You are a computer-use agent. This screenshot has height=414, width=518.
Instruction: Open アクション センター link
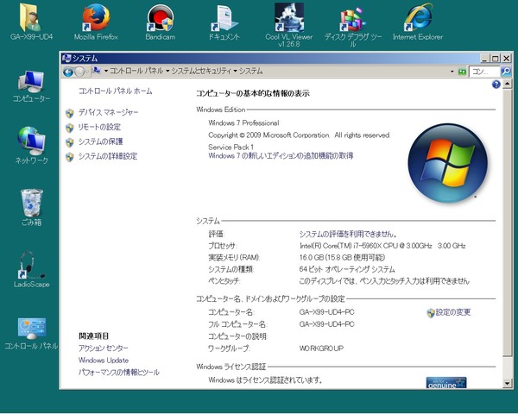coord(103,348)
